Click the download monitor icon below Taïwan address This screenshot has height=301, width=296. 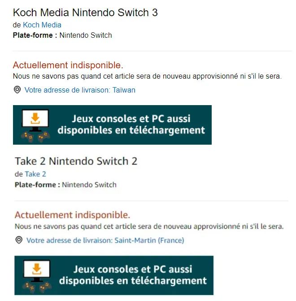[x=36, y=120]
